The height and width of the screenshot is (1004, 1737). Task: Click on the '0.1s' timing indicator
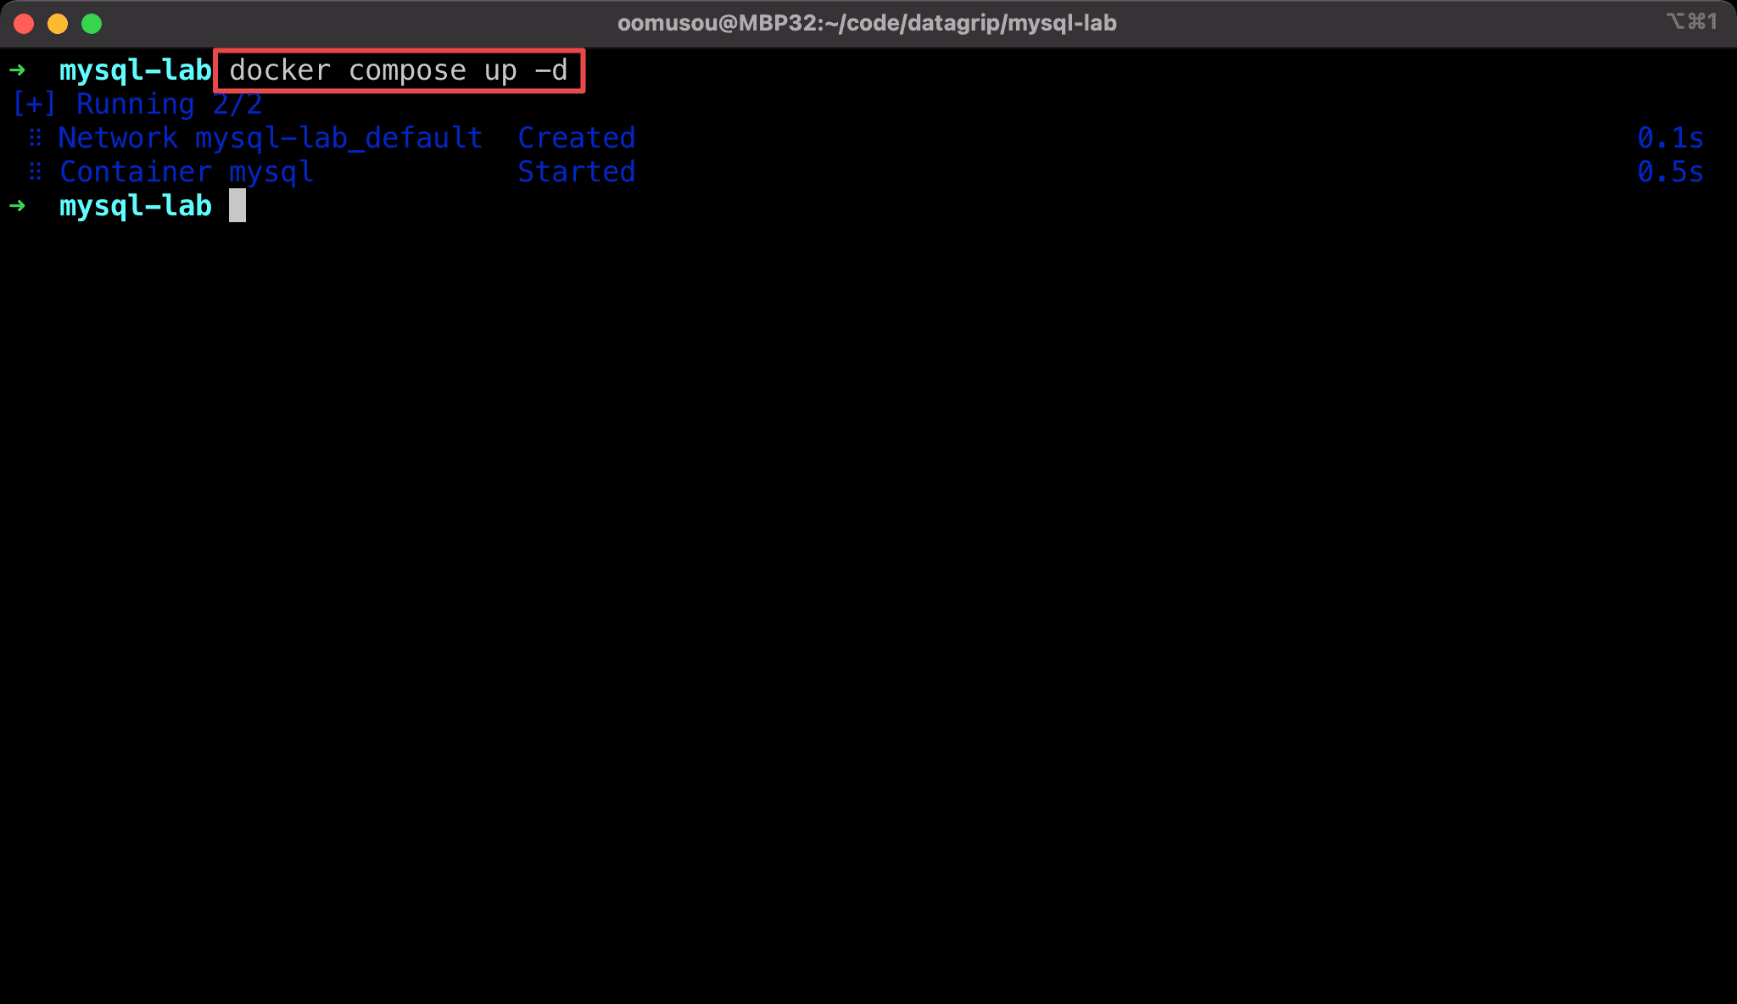[1669, 137]
